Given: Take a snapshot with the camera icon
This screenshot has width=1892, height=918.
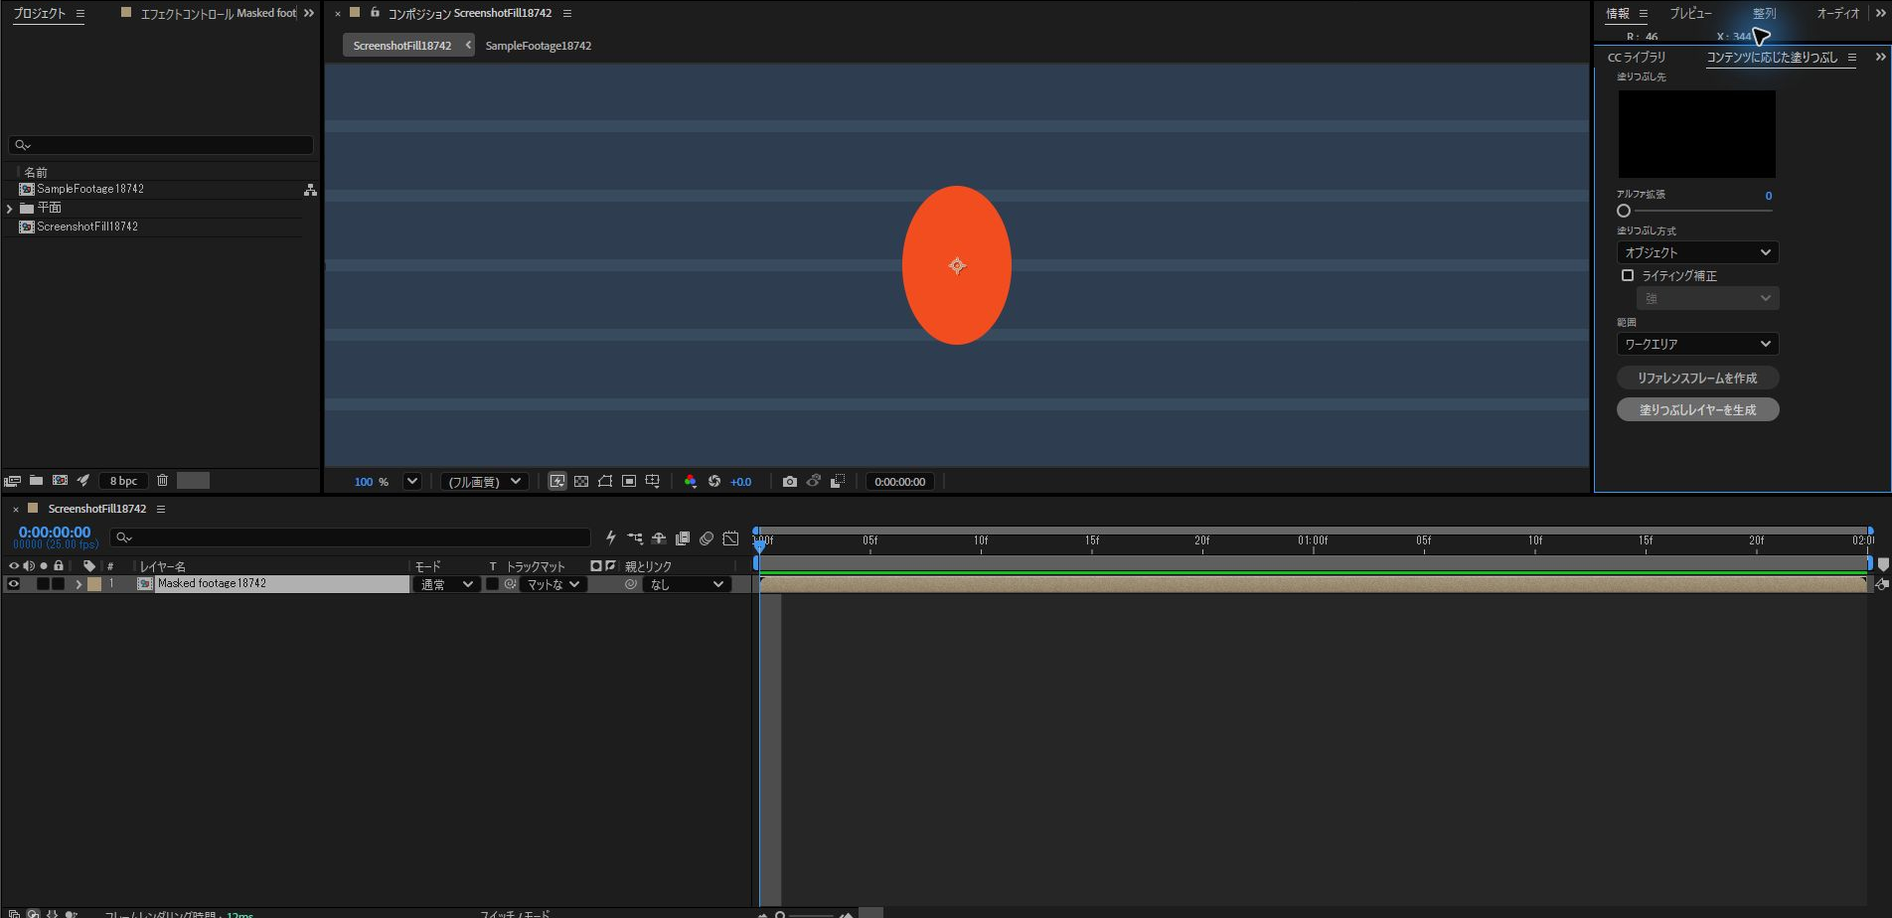Looking at the screenshot, I should (790, 481).
